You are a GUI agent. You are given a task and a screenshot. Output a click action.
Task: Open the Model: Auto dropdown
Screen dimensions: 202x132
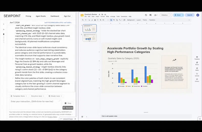click(55, 96)
